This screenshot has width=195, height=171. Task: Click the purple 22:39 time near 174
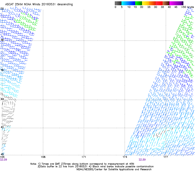tap(142, 160)
